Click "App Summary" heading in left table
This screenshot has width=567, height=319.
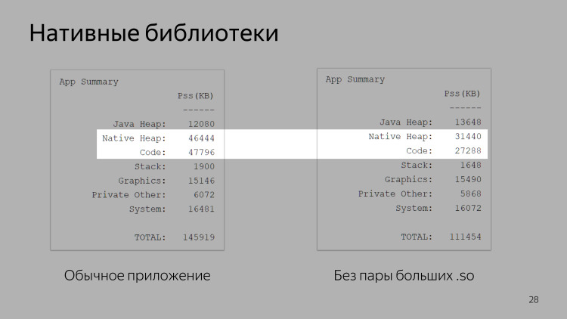(89, 82)
